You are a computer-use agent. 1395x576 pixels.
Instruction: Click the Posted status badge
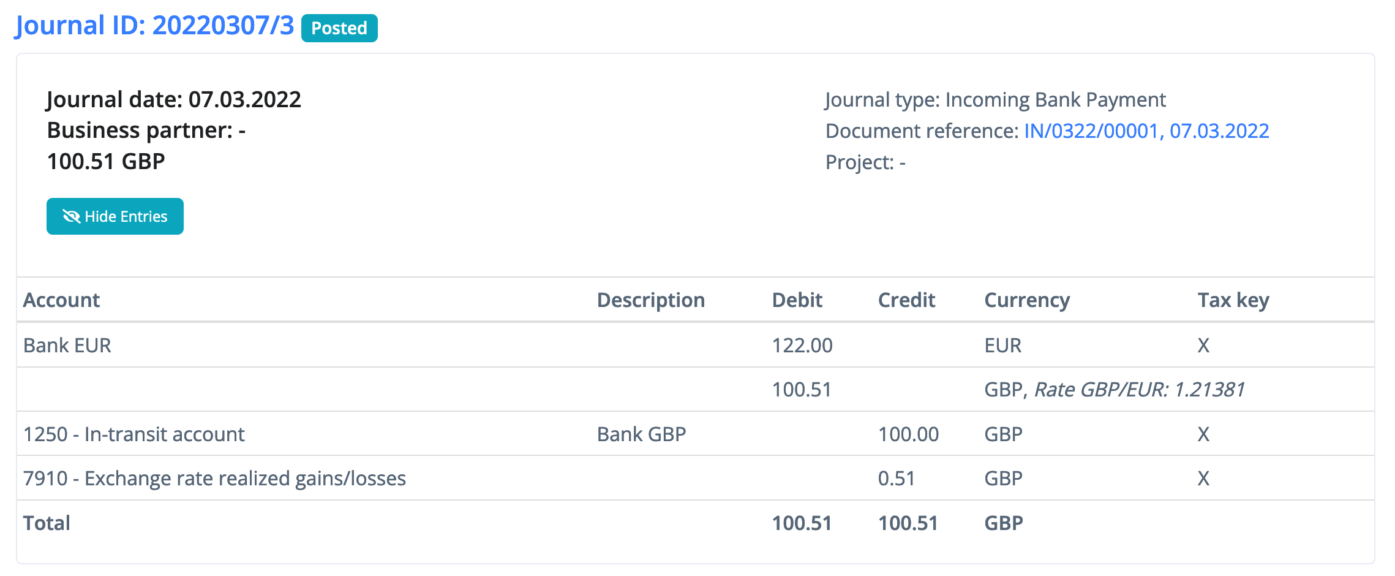pyautogui.click(x=339, y=28)
